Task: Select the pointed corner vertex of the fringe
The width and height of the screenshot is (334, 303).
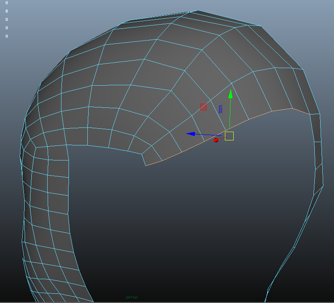Action: click(x=145, y=166)
